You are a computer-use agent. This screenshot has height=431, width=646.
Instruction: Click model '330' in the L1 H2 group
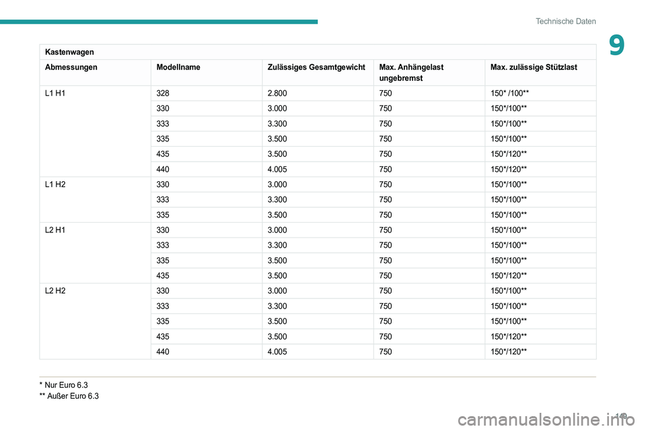(x=163, y=185)
